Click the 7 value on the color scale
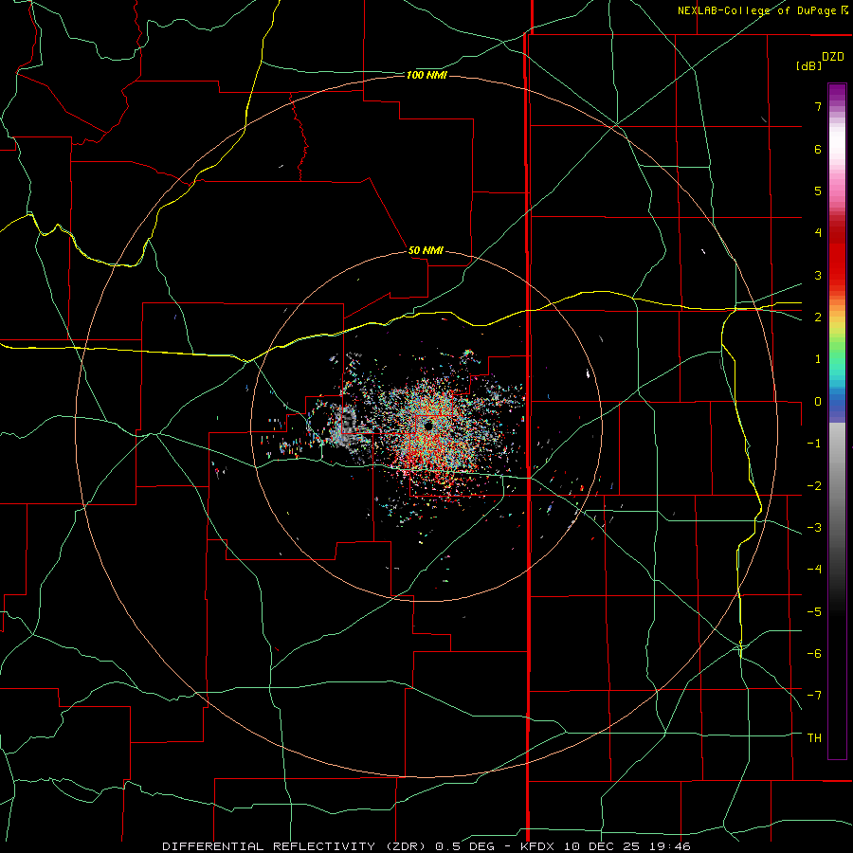The height and width of the screenshot is (853, 853). tap(818, 106)
